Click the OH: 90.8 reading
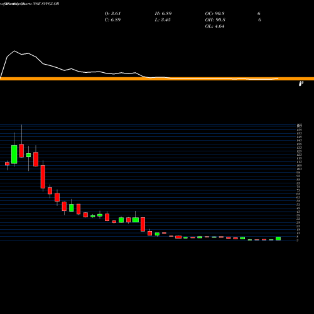 (215, 19)
